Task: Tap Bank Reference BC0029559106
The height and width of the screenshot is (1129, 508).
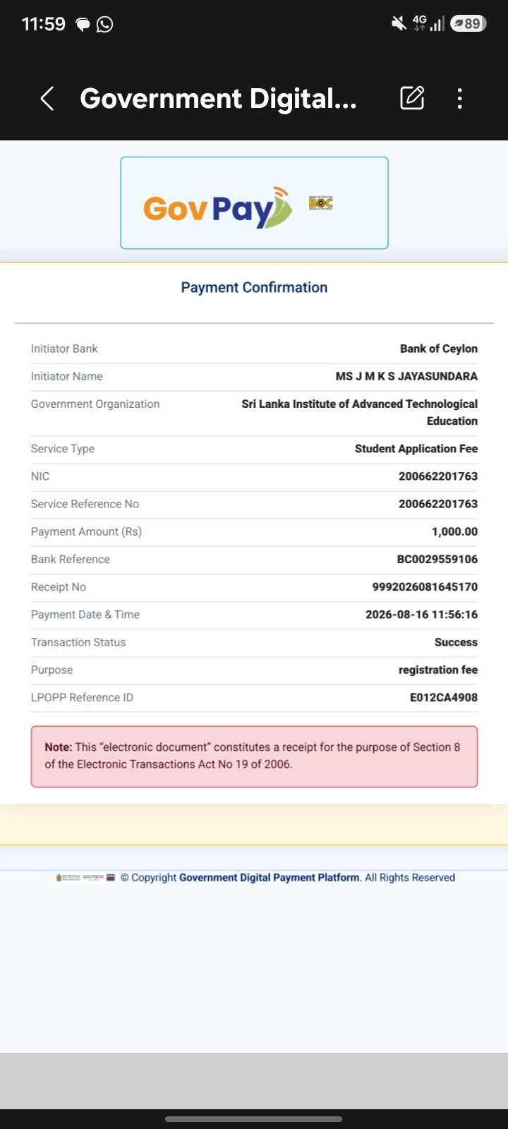Action: (x=437, y=560)
